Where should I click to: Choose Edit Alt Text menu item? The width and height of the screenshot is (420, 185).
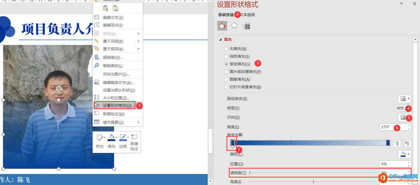coord(118,83)
